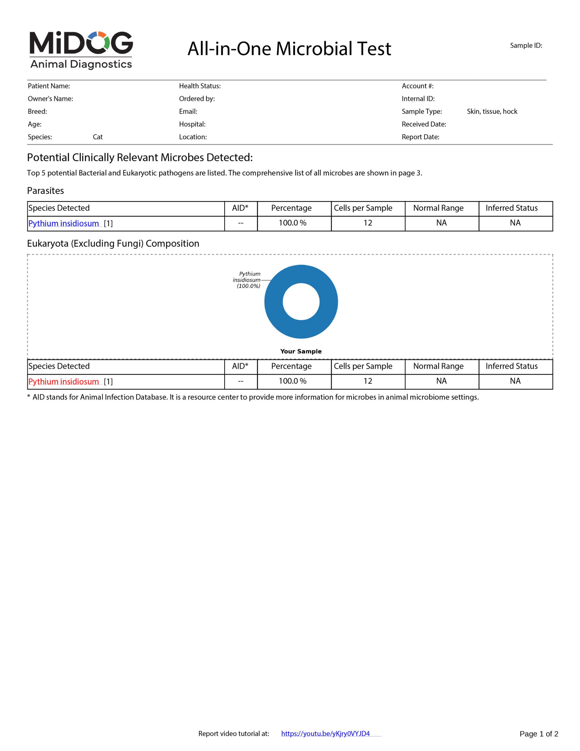This screenshot has height=751, width=580.
Task: Click 'Species Detected' header in Eukaryota table
Action: tap(59, 366)
